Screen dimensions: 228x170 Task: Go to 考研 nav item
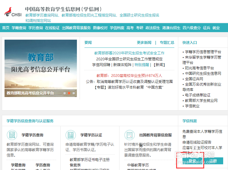pos(140,28)
